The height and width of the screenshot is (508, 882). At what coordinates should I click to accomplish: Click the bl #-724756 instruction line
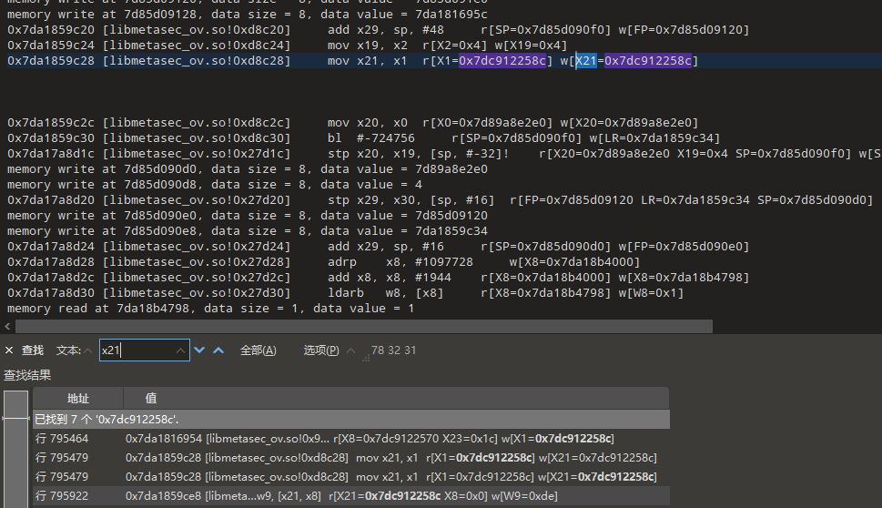click(364, 138)
